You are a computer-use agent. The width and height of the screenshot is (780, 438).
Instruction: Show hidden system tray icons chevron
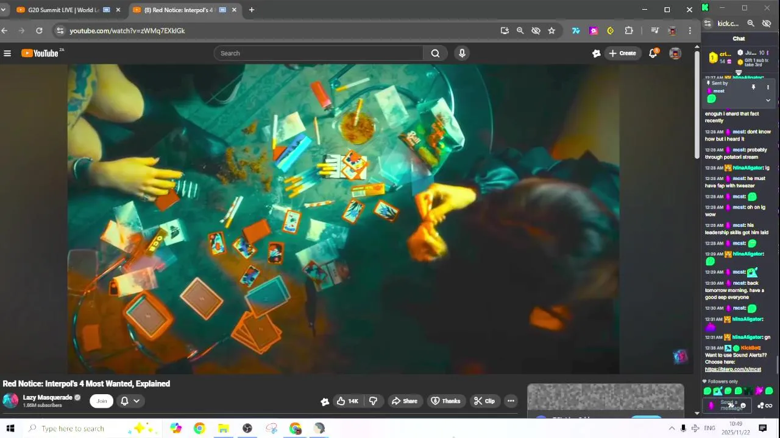coord(672,428)
